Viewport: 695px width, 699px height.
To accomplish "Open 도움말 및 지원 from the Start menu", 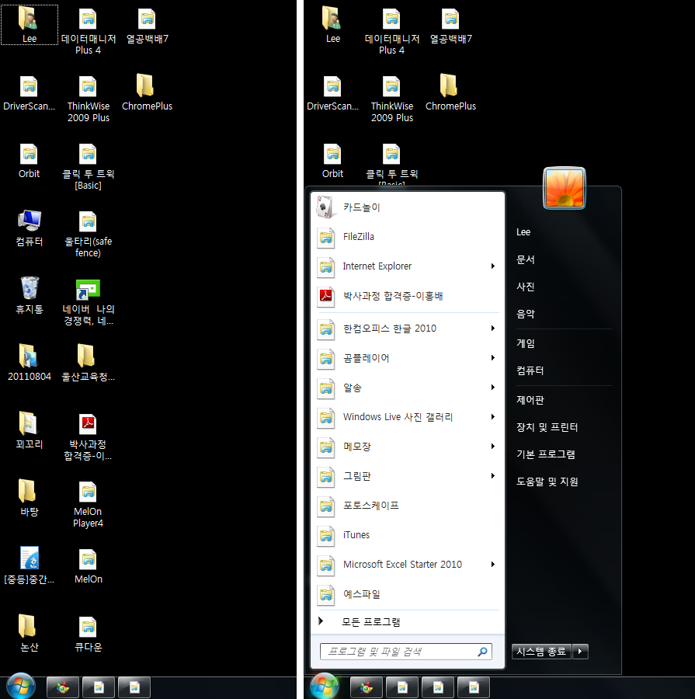I will click(x=547, y=482).
